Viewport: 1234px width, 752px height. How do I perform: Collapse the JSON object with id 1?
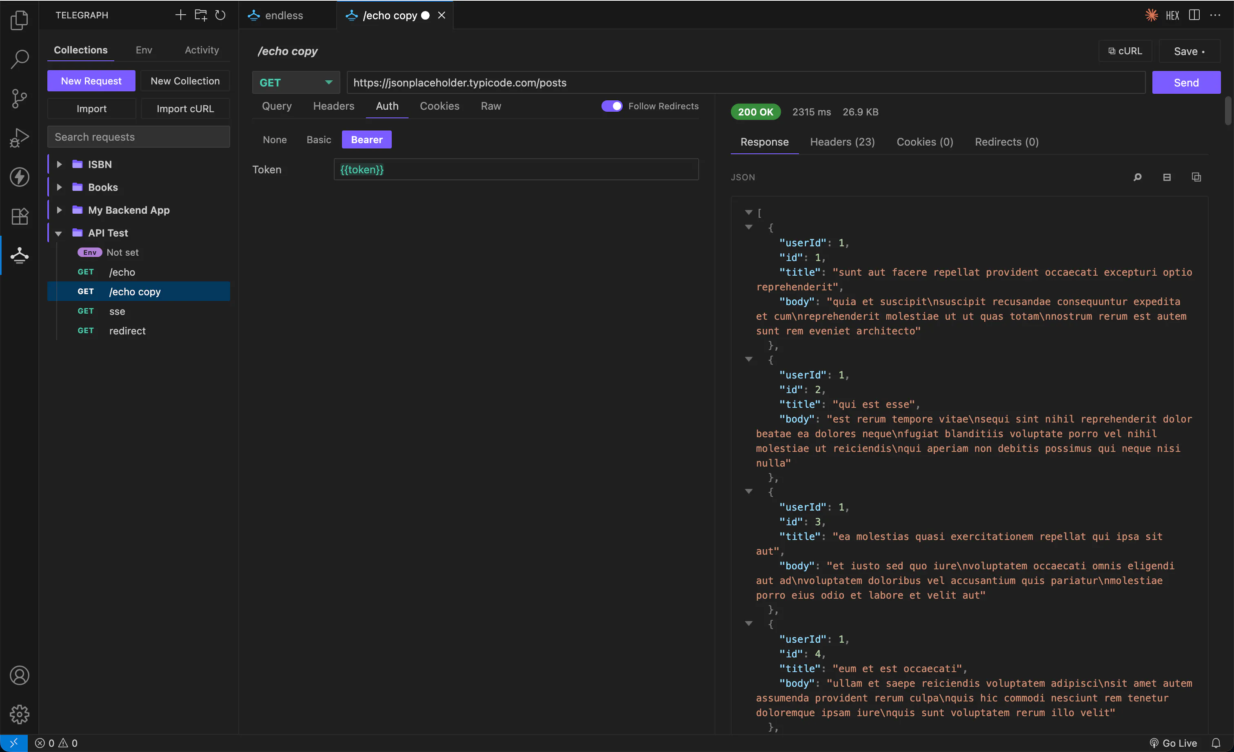(748, 227)
